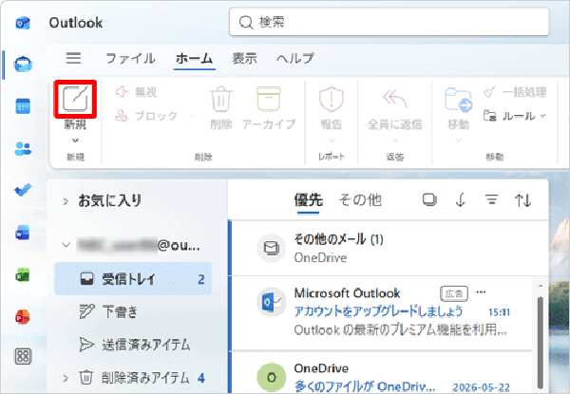Screen dimensions: 570x394
Task: Open the OneDrive message in list
Action: point(381,373)
